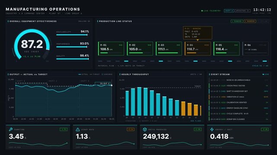Click the M-04 warning tooltip arrow marker

tap(197, 40)
